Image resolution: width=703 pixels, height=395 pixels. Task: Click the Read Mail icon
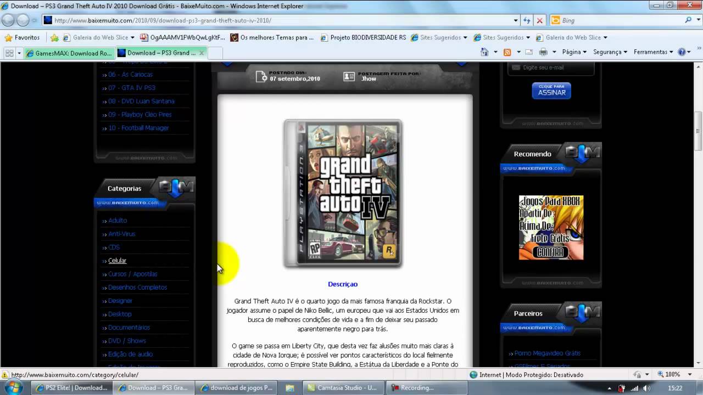pyautogui.click(x=529, y=52)
